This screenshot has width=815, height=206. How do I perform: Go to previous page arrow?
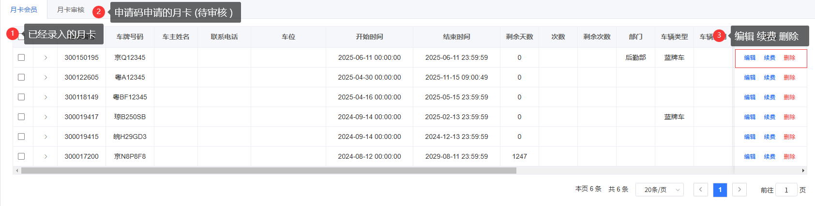coord(701,190)
